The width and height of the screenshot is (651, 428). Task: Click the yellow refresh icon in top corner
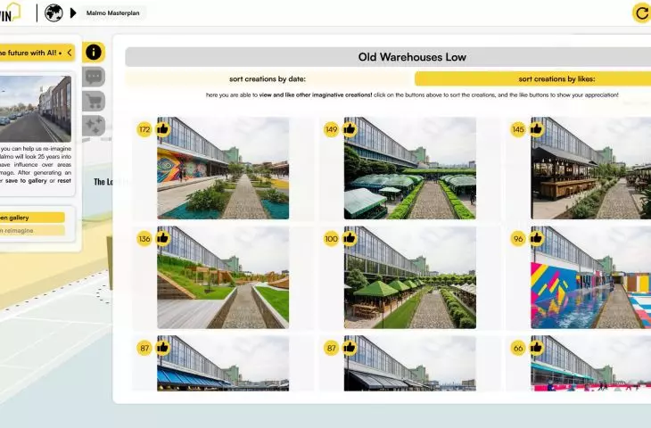click(x=641, y=13)
